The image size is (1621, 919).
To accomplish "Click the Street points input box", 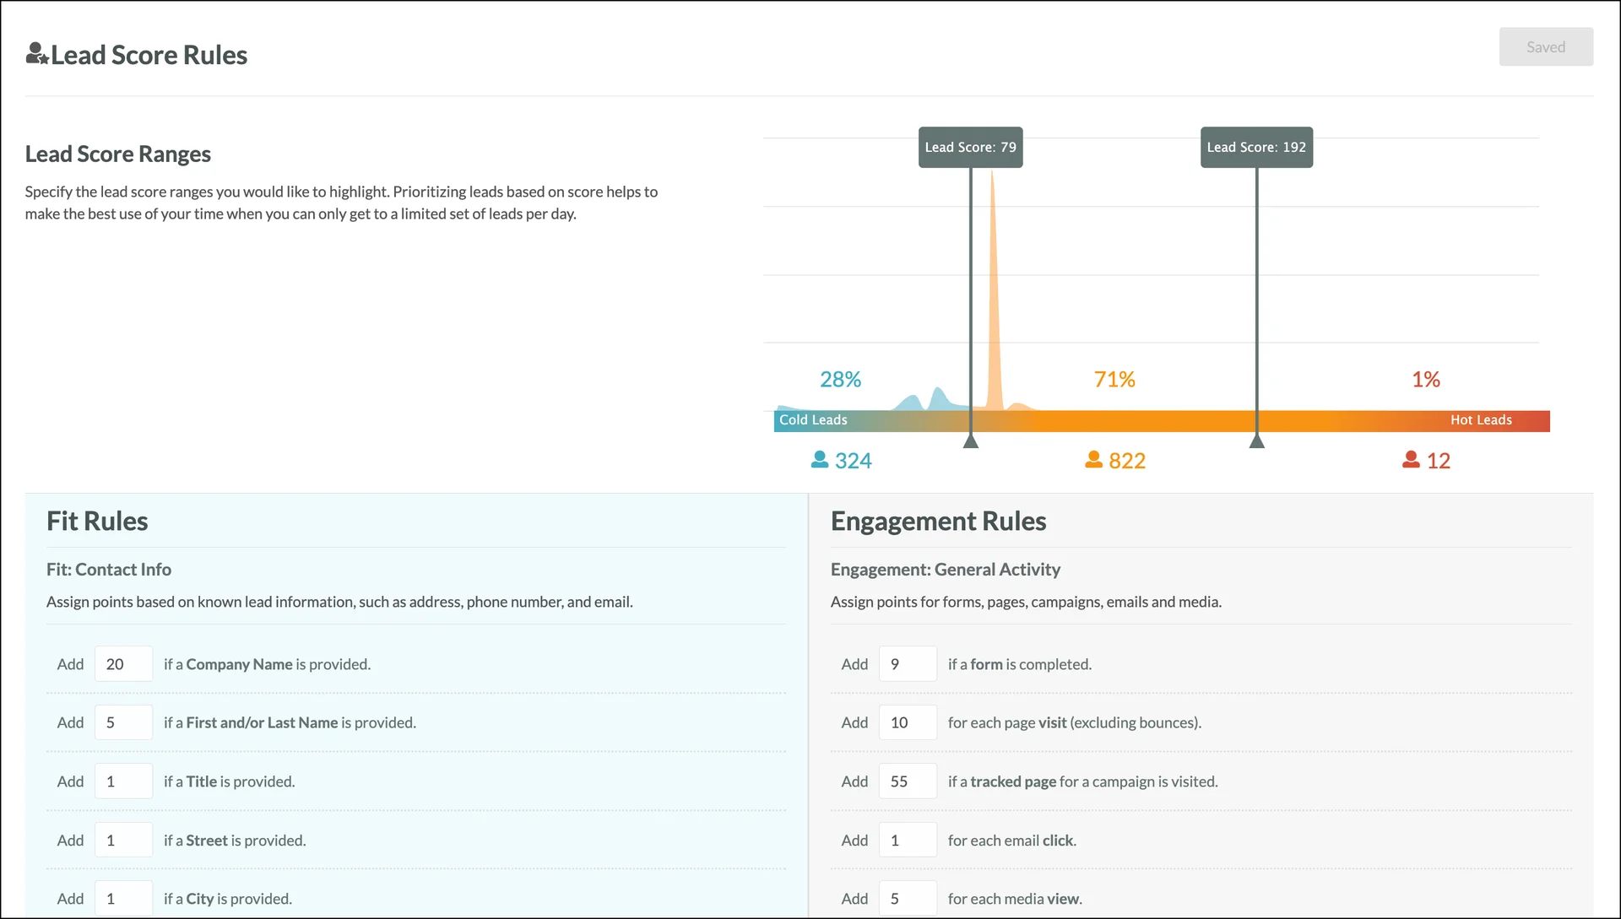I will coord(123,841).
